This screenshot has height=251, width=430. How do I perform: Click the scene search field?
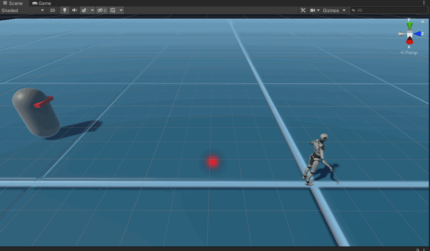tap(389, 11)
